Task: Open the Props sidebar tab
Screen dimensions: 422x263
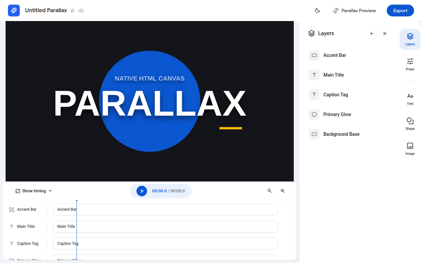Action: tap(410, 64)
